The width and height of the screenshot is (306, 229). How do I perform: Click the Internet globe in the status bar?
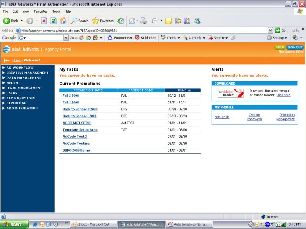(264, 216)
